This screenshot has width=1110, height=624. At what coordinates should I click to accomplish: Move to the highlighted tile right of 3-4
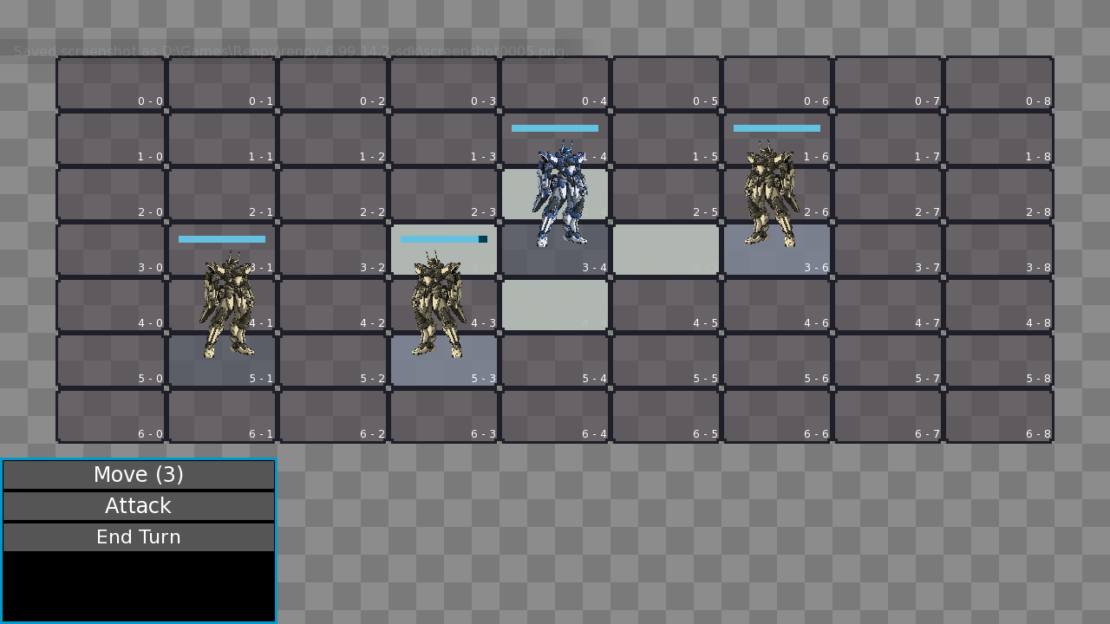pos(666,250)
